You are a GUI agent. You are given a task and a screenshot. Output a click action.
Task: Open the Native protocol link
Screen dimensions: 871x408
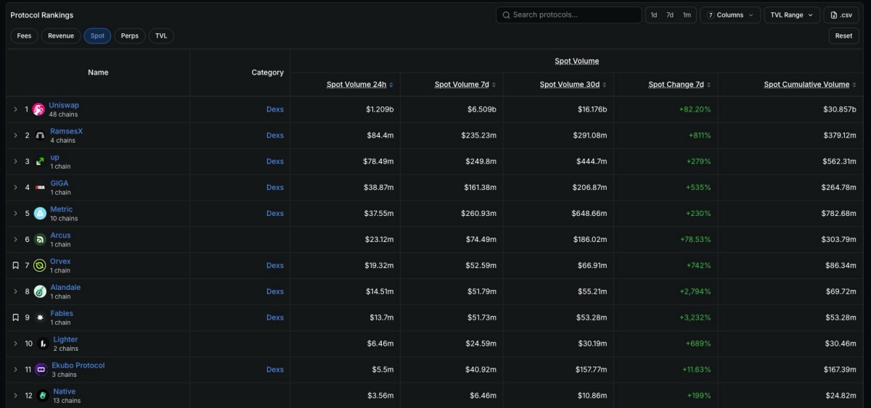pyautogui.click(x=64, y=391)
